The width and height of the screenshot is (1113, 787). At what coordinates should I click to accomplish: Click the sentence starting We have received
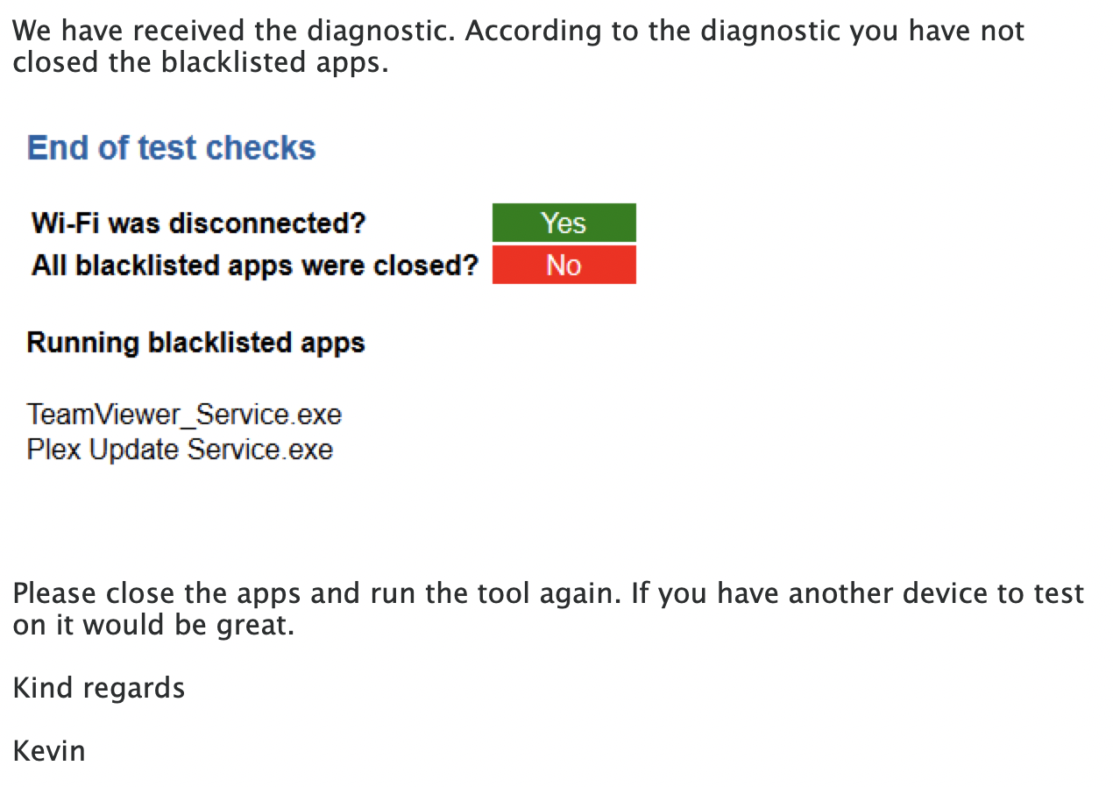point(235,32)
